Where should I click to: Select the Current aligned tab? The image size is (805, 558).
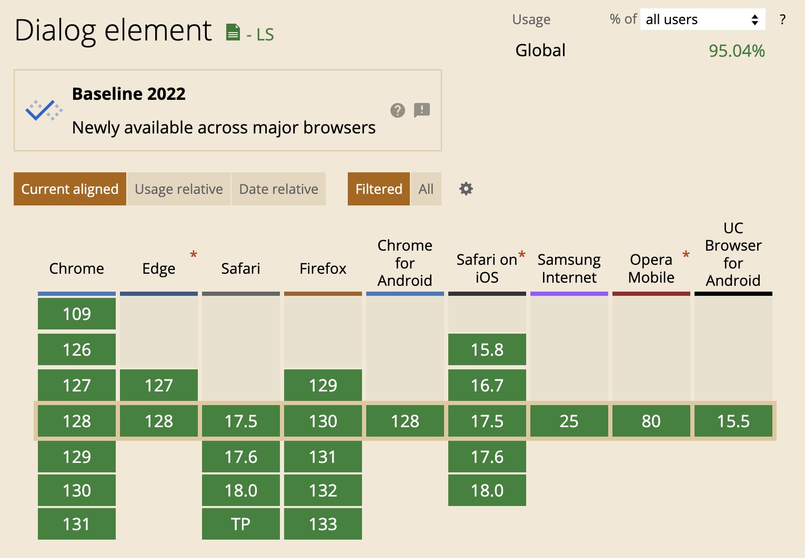70,189
